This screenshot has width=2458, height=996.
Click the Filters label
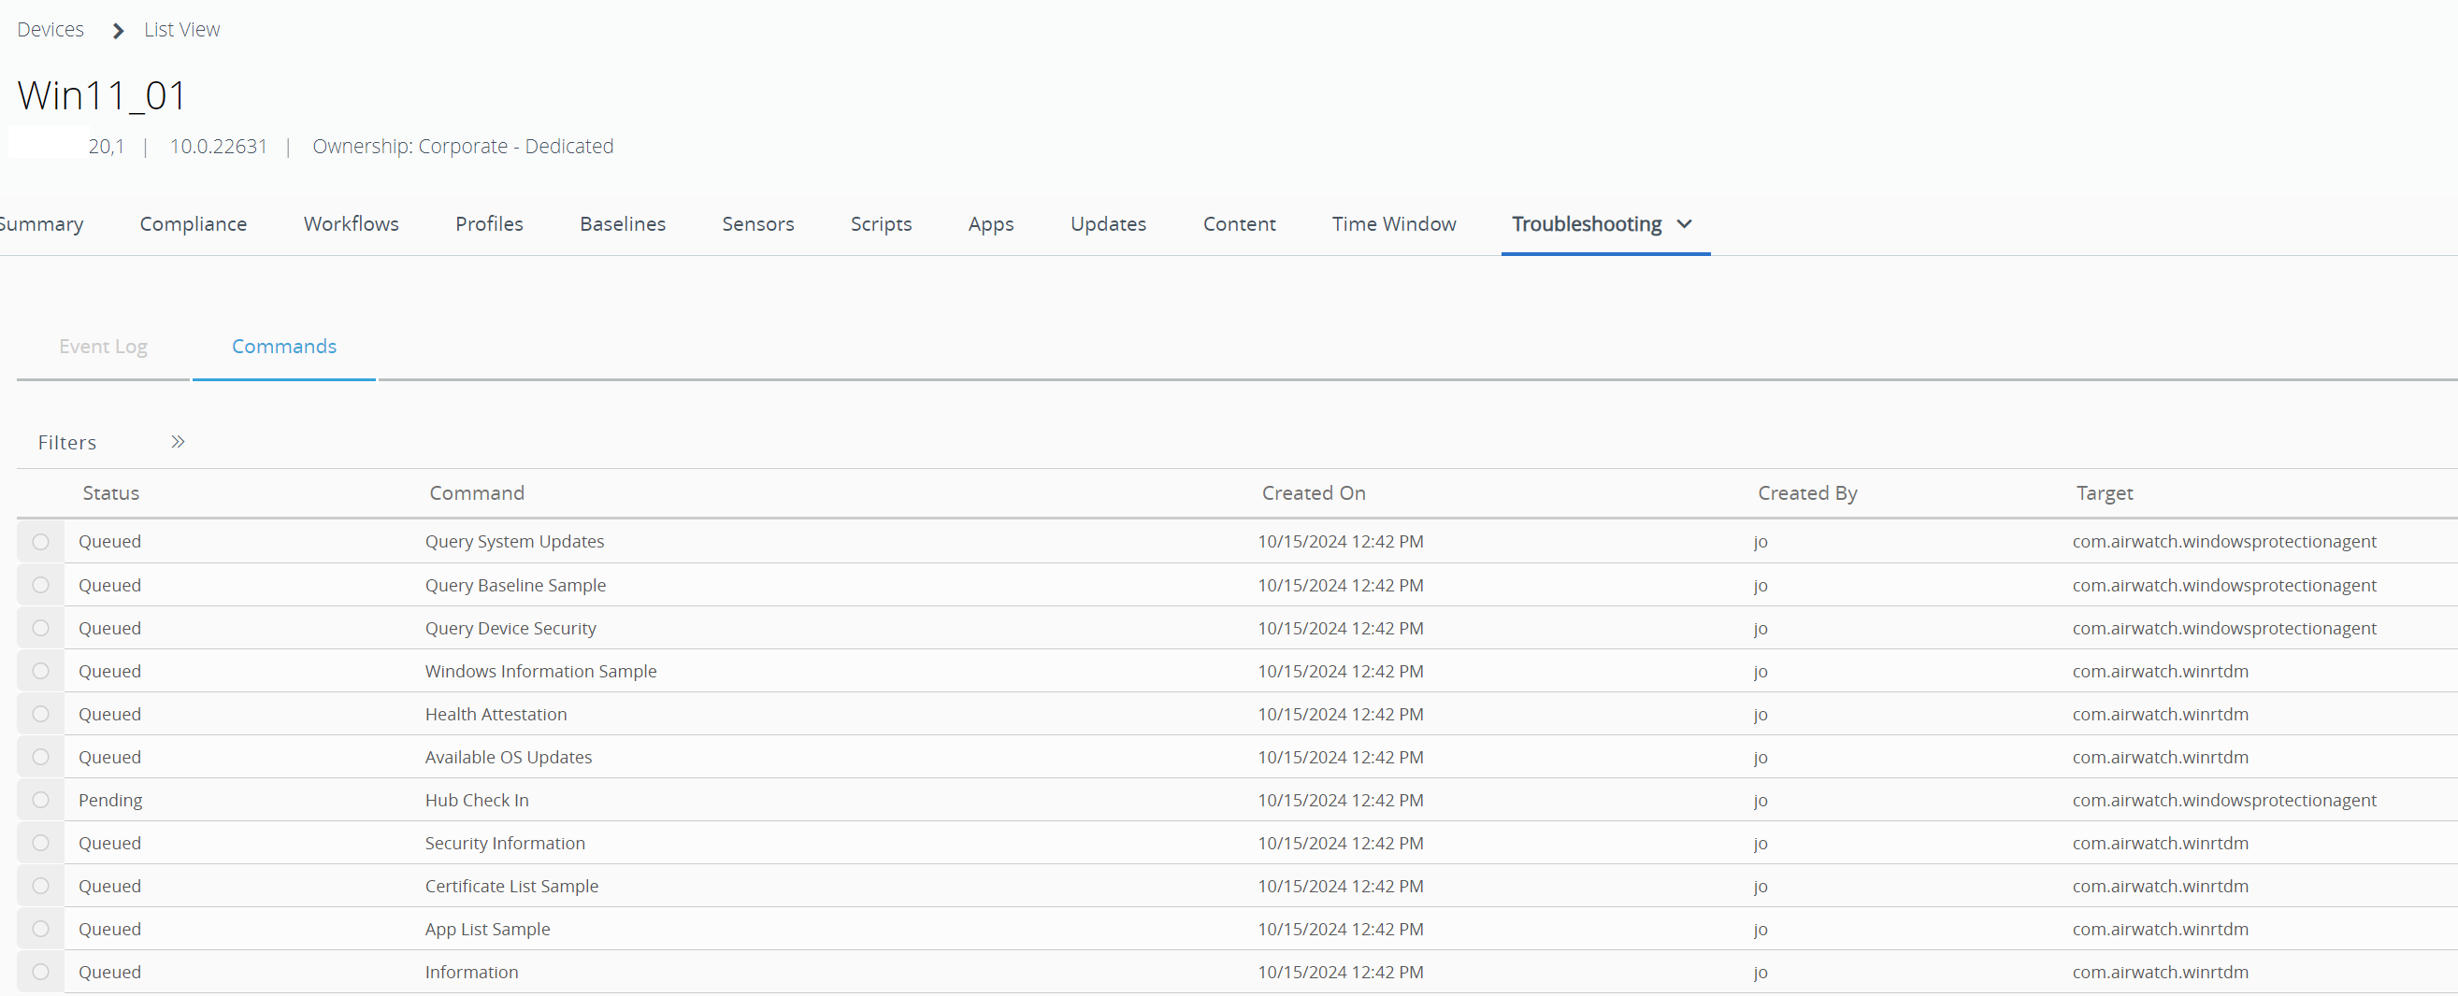[66, 442]
